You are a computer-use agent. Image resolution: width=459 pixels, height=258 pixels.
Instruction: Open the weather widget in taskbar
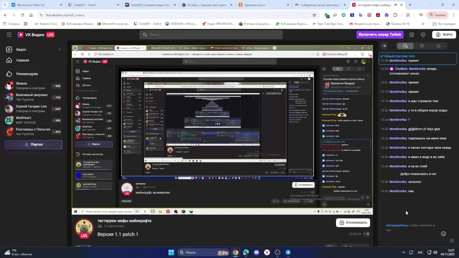[18, 252]
